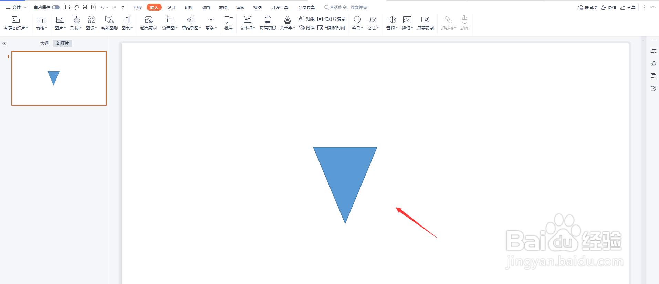Open the three-dot more options menu

(645, 7)
